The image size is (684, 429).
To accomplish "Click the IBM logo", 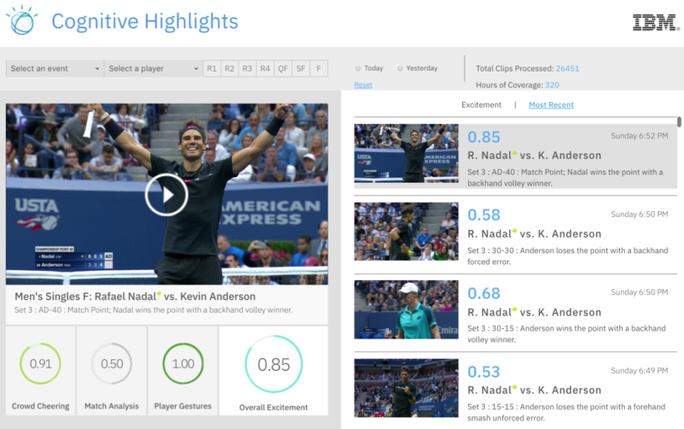I will 656,22.
